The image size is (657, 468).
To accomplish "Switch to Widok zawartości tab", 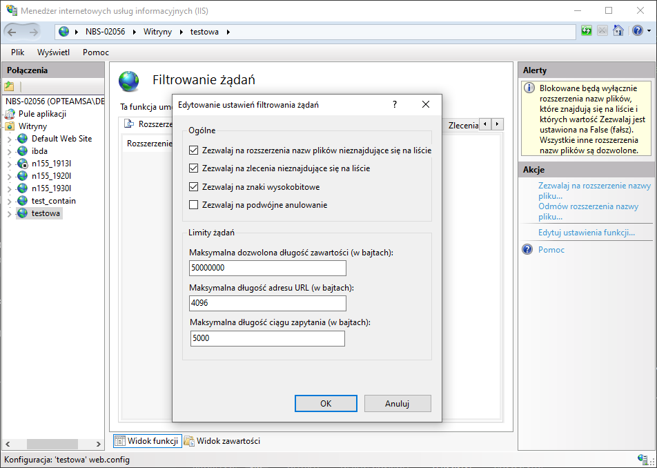I will pos(222,441).
